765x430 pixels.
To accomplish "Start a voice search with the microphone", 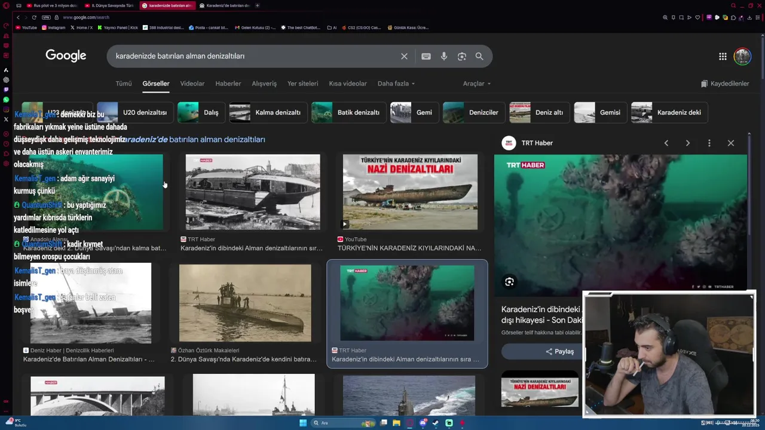I will [443, 56].
